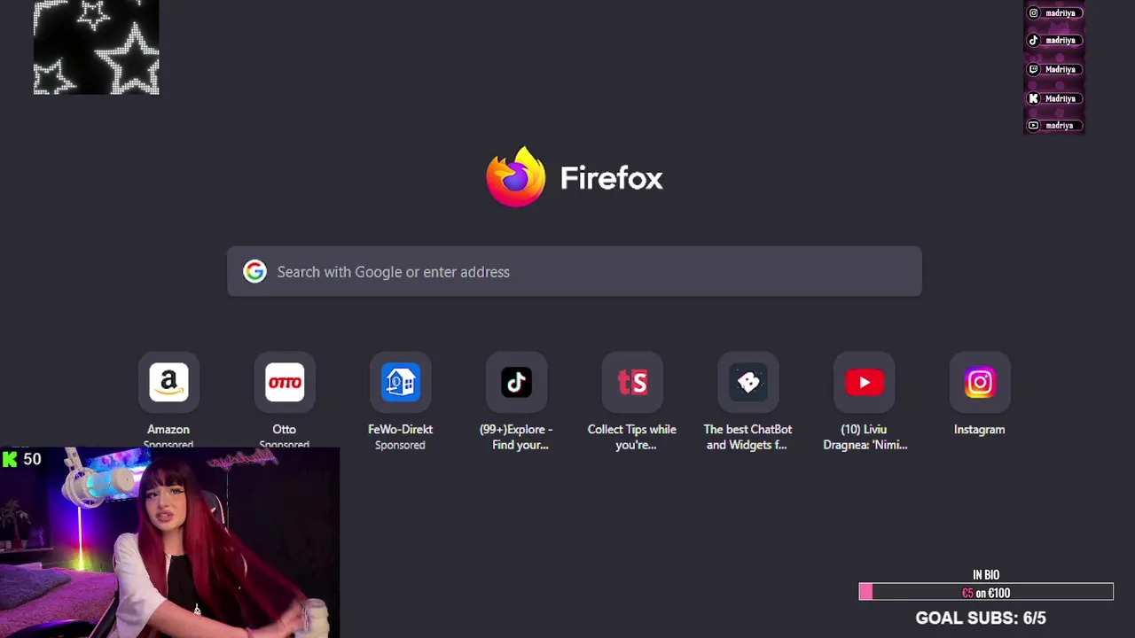The width and height of the screenshot is (1135, 638).
Task: Click the 'Collect Tips while you're...' label
Action: tap(632, 437)
